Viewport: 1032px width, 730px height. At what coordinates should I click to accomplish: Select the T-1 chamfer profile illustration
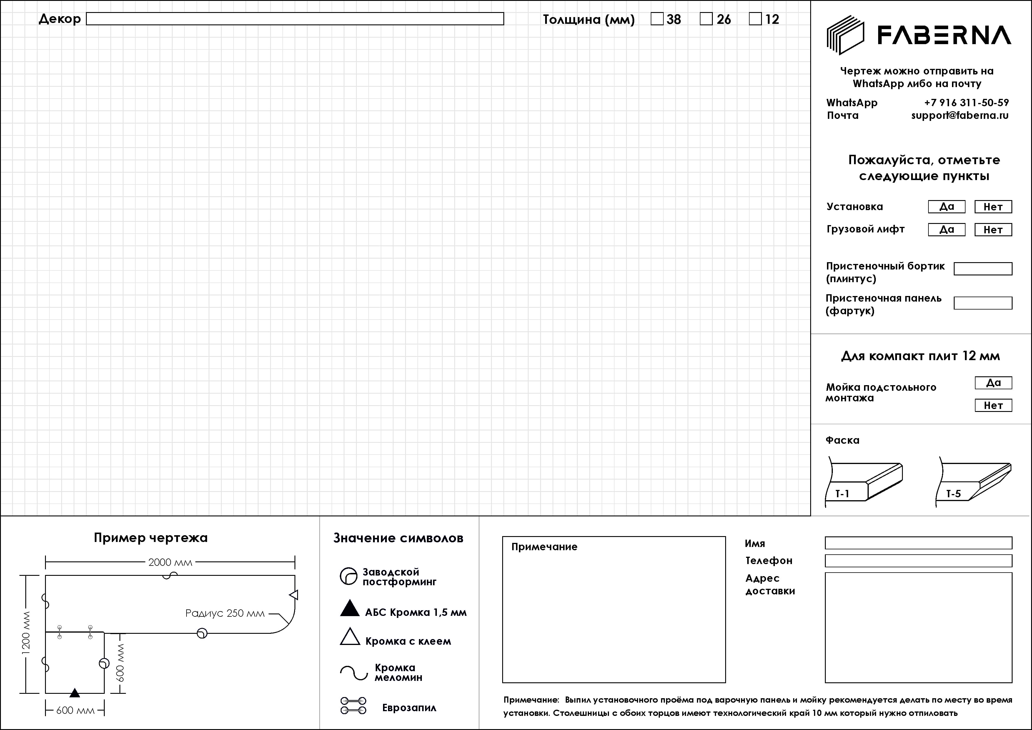point(864,481)
